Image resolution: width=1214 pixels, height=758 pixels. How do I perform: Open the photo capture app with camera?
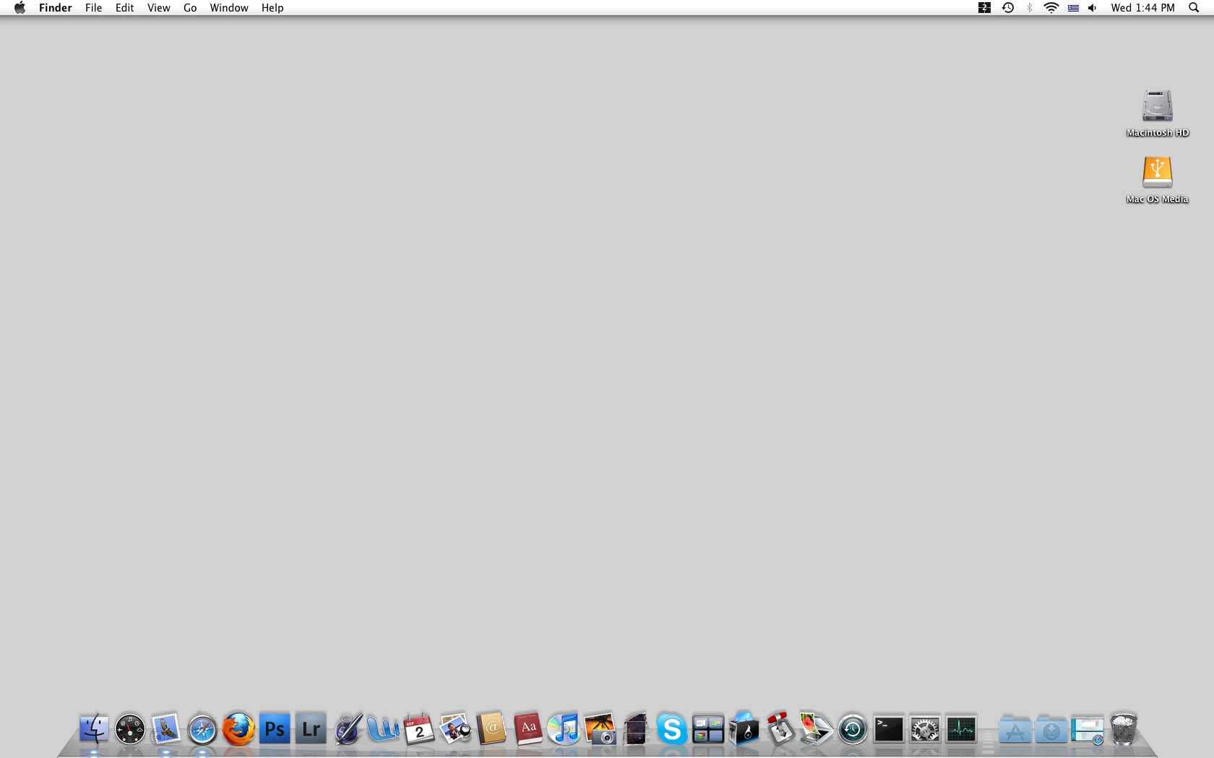tap(600, 729)
